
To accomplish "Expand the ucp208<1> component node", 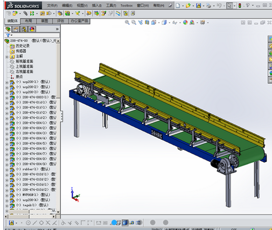I will pos(7,83).
